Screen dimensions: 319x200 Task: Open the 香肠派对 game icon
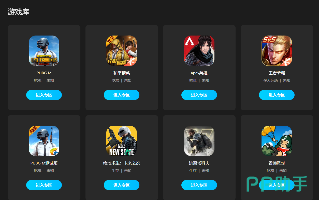click(277, 141)
